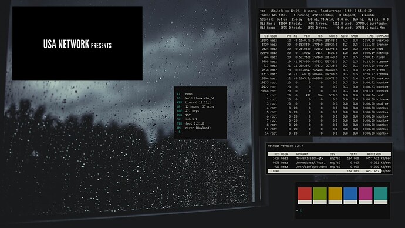Click the /usr/bin/syncthing row in NetHogs
405x228 pixels.
[x=329, y=167]
